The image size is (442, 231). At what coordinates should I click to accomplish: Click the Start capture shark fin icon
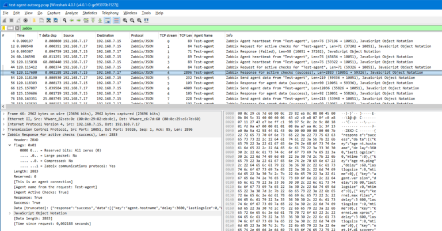click(4, 20)
